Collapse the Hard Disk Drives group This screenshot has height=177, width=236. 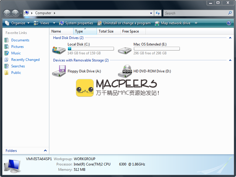230,38
